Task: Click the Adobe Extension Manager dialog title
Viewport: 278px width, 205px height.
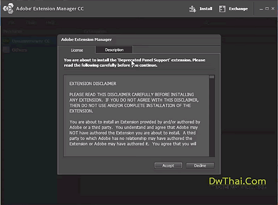Action: (x=86, y=39)
